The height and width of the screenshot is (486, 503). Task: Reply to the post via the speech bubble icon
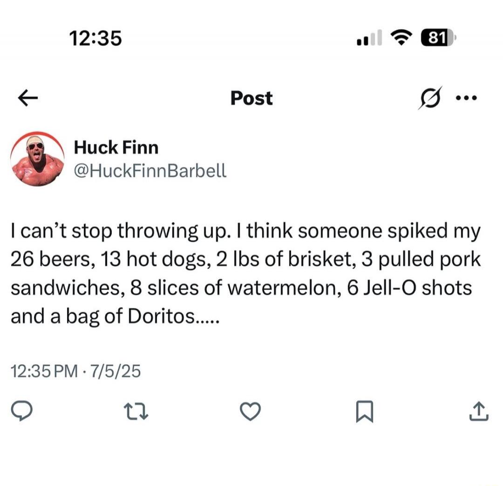22,412
